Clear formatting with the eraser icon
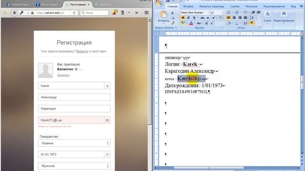Screen dimensions: 305x171 tap(220, 18)
